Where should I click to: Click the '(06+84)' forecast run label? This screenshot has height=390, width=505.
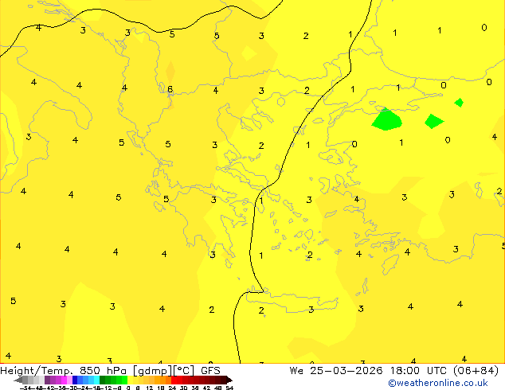tap(476, 371)
